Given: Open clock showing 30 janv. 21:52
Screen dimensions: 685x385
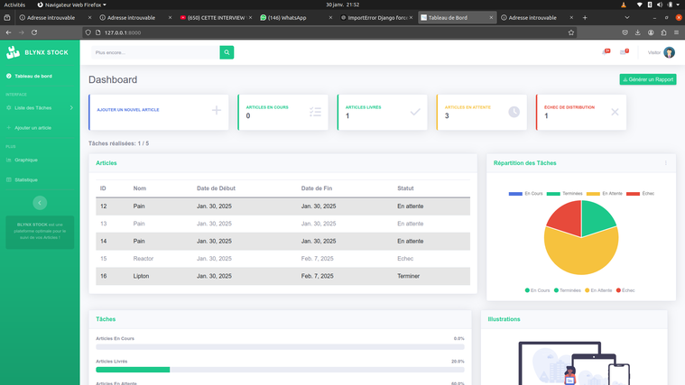Looking at the screenshot, I should point(343,5).
